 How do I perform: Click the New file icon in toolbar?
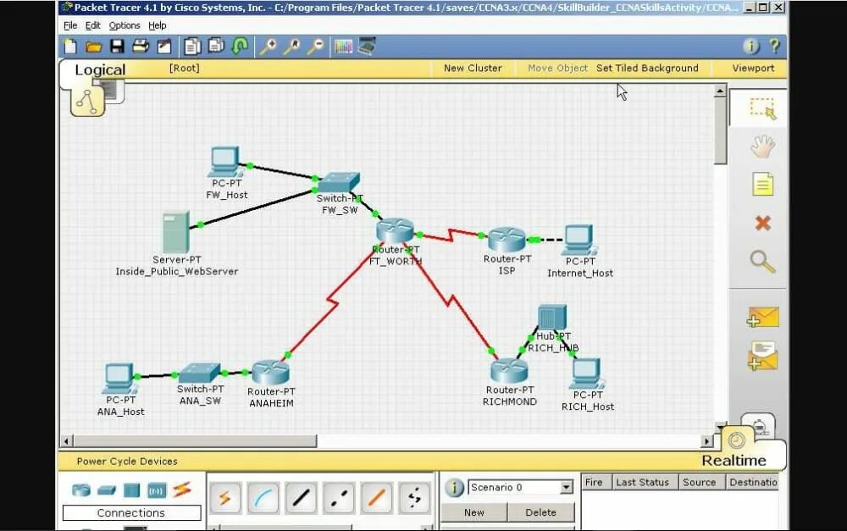click(70, 47)
